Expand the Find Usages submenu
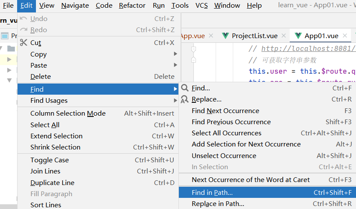 coord(175,101)
